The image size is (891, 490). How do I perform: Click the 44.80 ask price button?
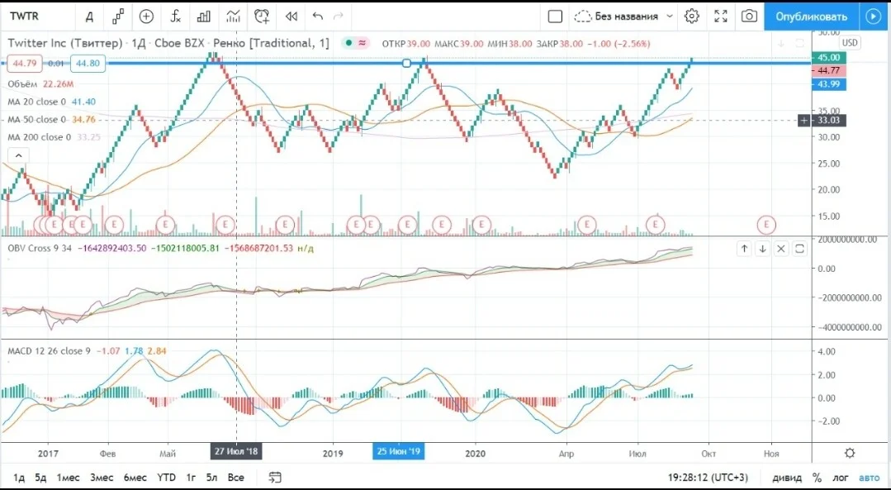click(x=88, y=63)
